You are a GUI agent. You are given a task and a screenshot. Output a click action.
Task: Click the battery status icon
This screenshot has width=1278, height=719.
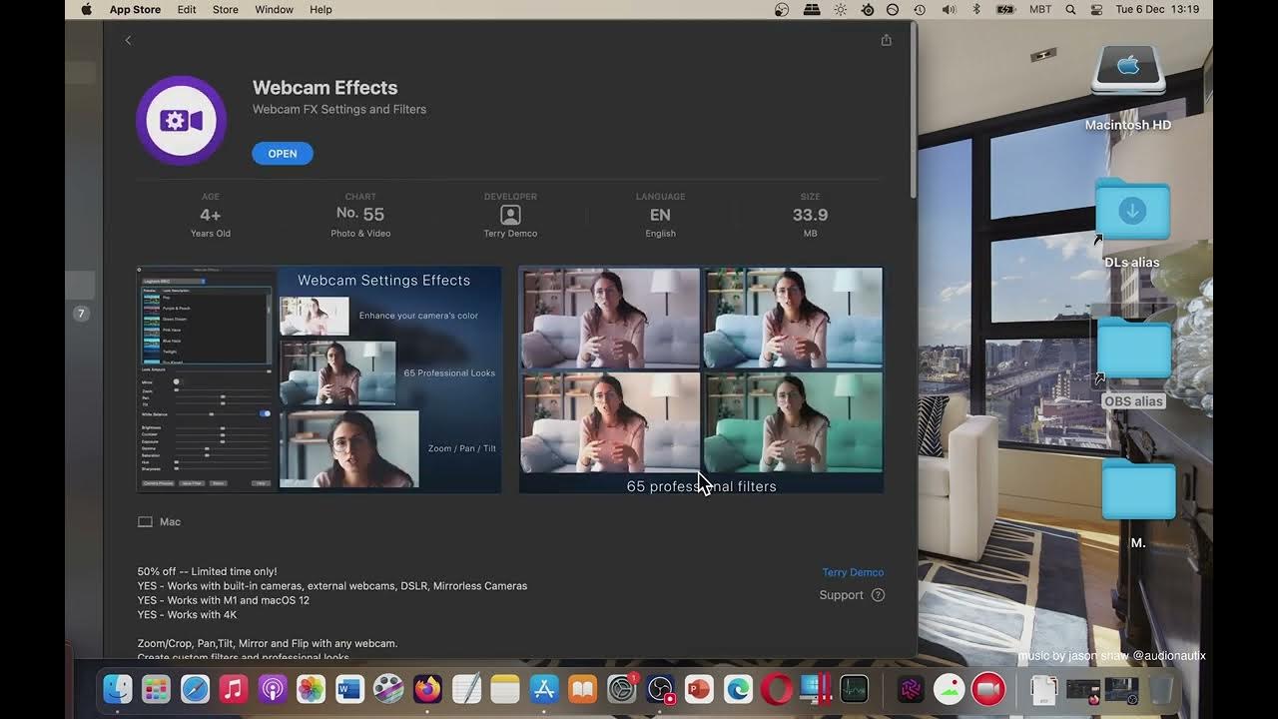(1006, 9)
